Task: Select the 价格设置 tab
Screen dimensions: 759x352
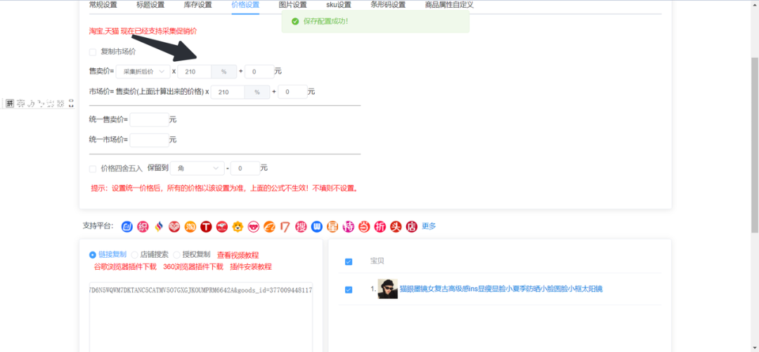Action: (245, 6)
